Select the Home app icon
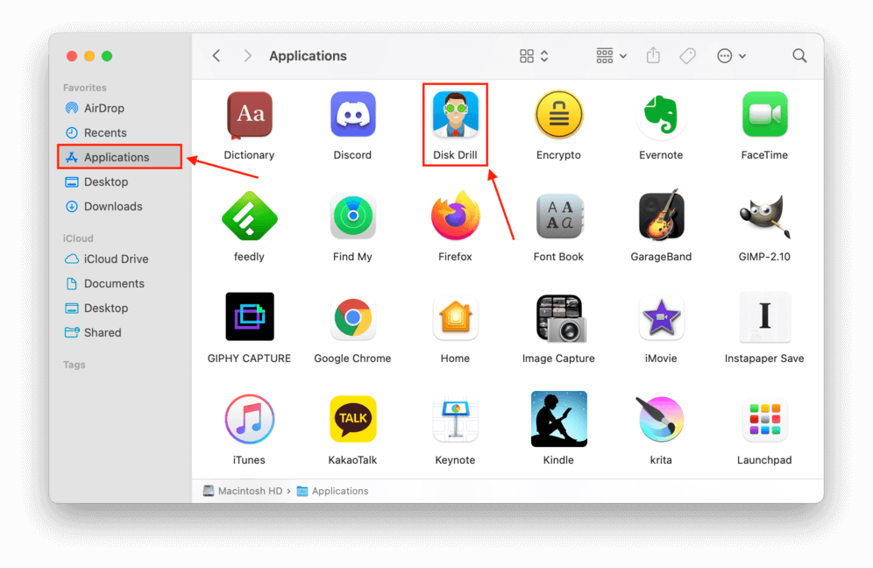This screenshot has height=568, width=873. 455,317
